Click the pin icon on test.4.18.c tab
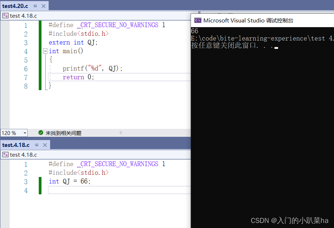The height and width of the screenshot is (228, 334). click(x=36, y=144)
